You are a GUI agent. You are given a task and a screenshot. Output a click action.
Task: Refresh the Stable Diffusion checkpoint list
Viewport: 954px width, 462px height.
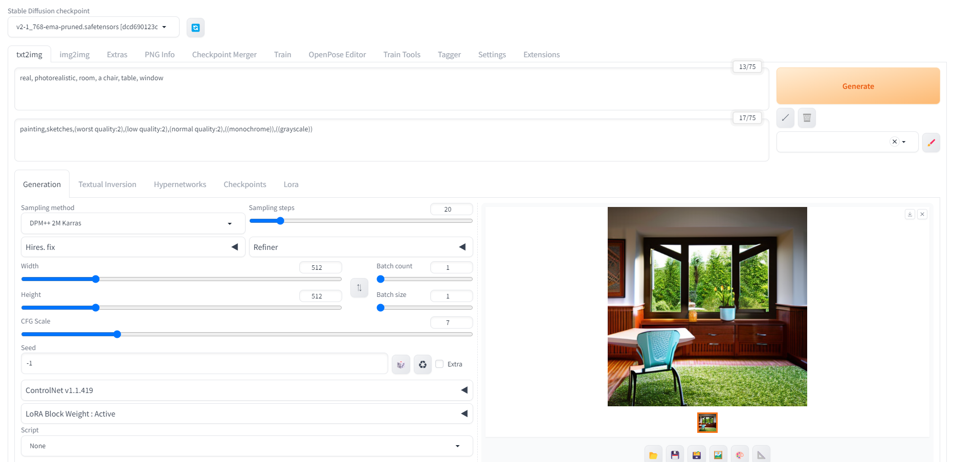pos(195,28)
